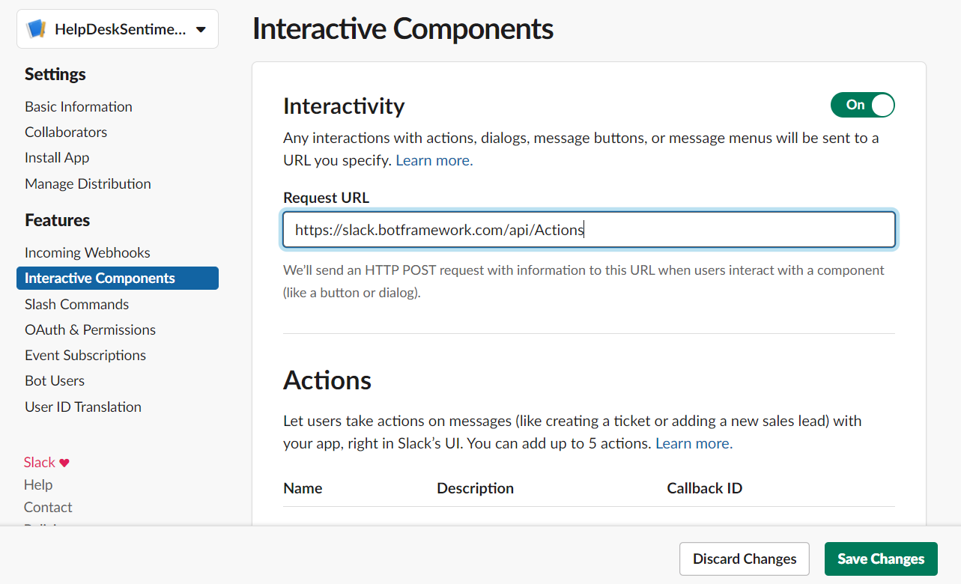Select Interactive Components in sidebar

pos(100,278)
